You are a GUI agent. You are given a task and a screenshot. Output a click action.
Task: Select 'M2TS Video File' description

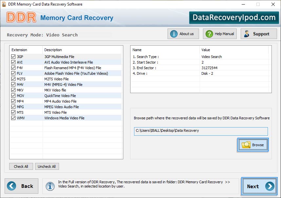[56, 79]
